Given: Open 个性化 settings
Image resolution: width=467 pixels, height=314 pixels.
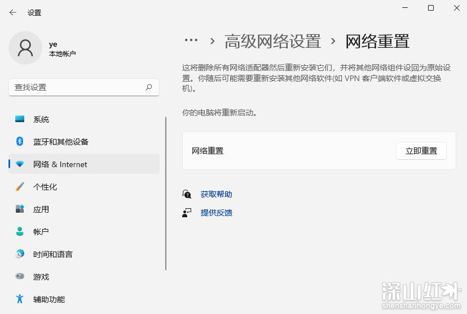Looking at the screenshot, I should (84, 187).
